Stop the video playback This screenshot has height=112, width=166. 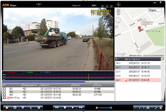[65, 108]
